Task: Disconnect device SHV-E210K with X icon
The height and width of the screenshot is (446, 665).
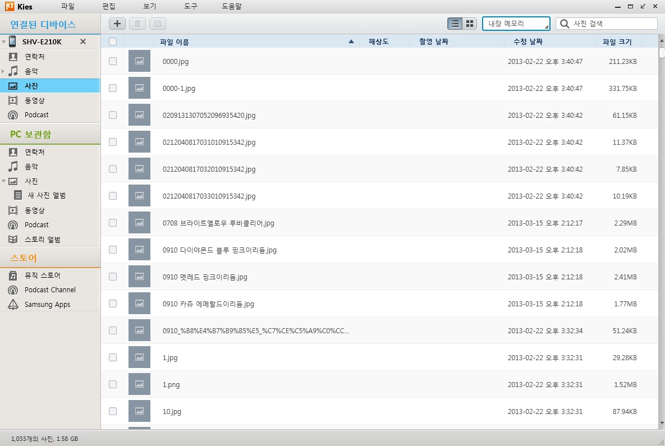Action: point(83,42)
